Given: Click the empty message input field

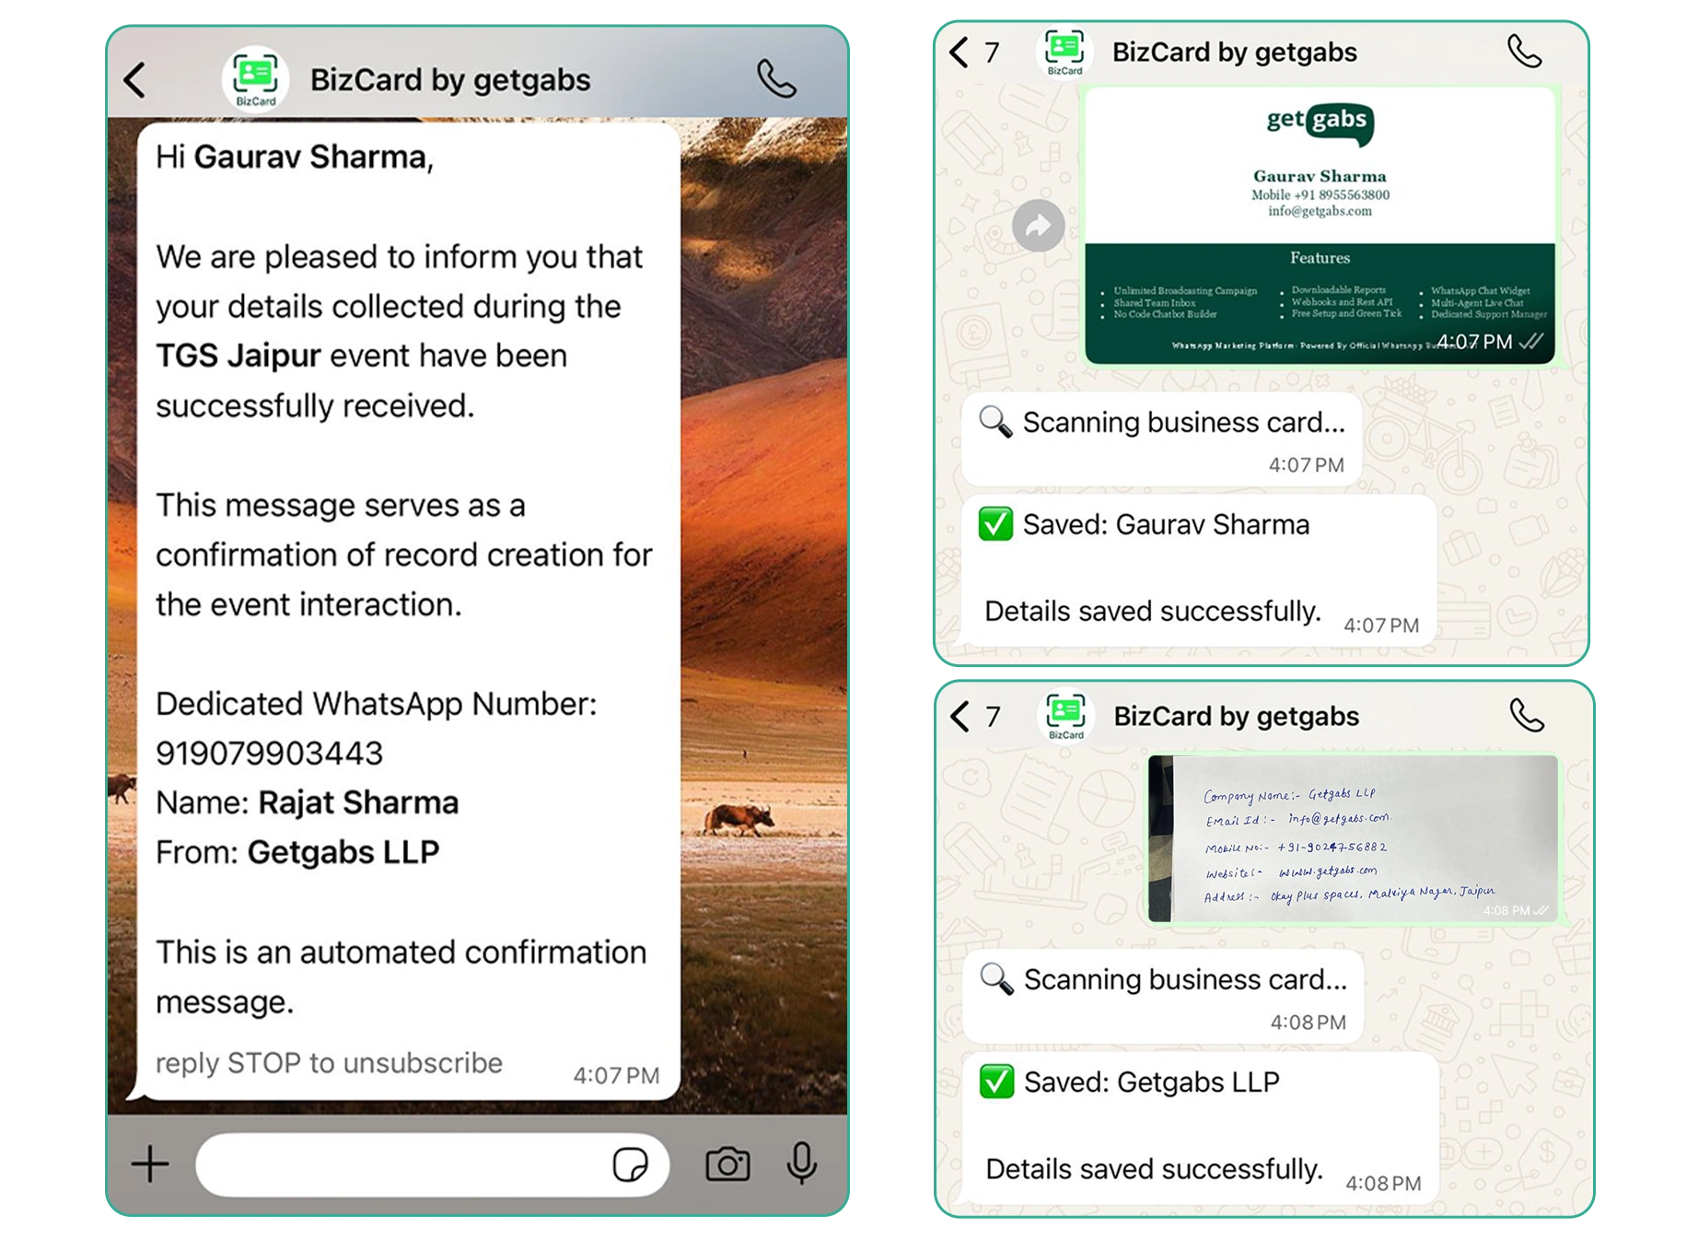Looking at the screenshot, I should [405, 1164].
